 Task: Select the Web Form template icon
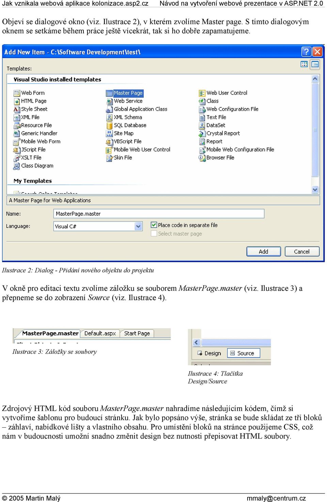(17, 93)
